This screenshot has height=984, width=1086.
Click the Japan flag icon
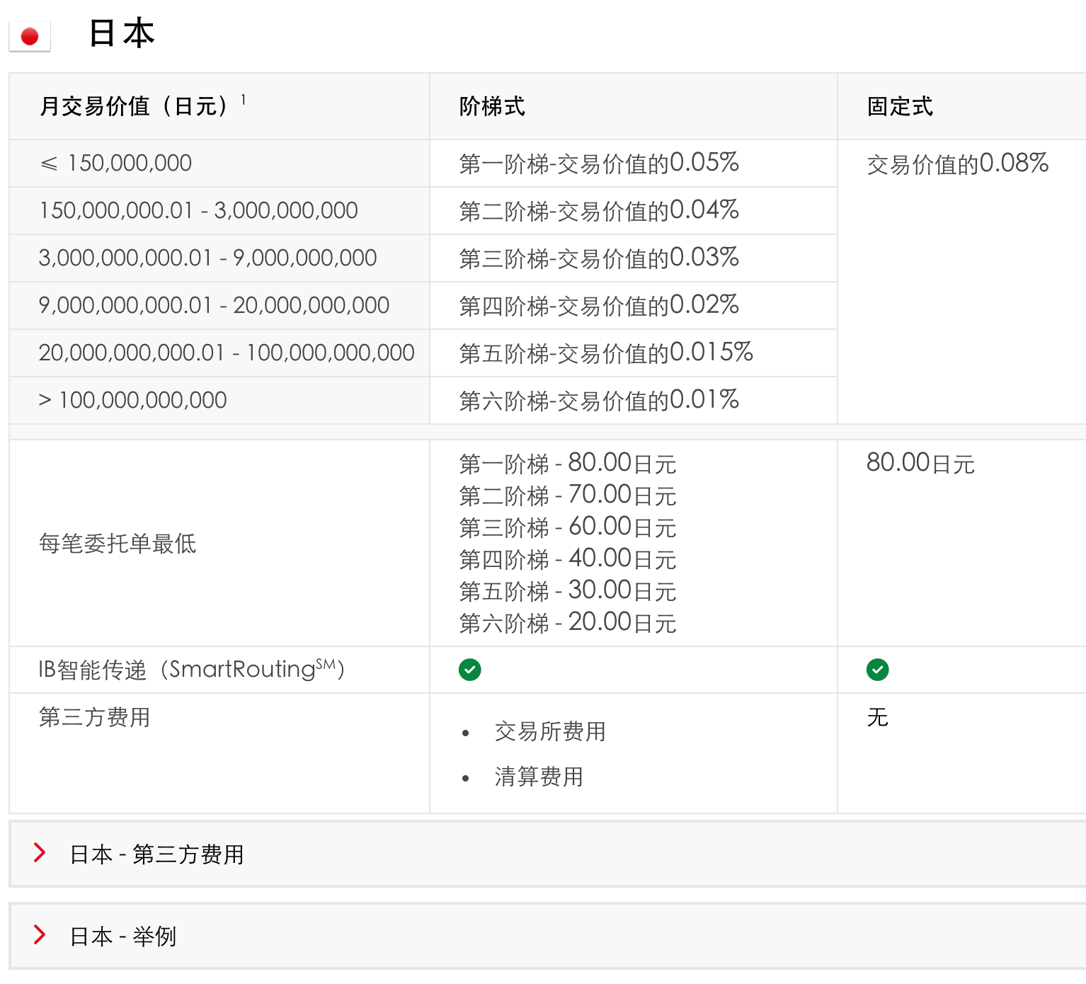pos(30,36)
